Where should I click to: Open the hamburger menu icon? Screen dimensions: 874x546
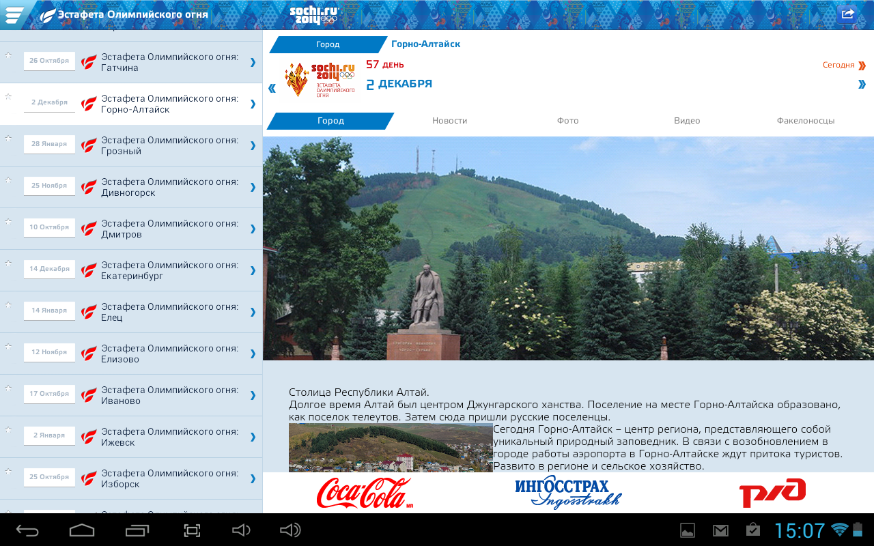(x=14, y=14)
